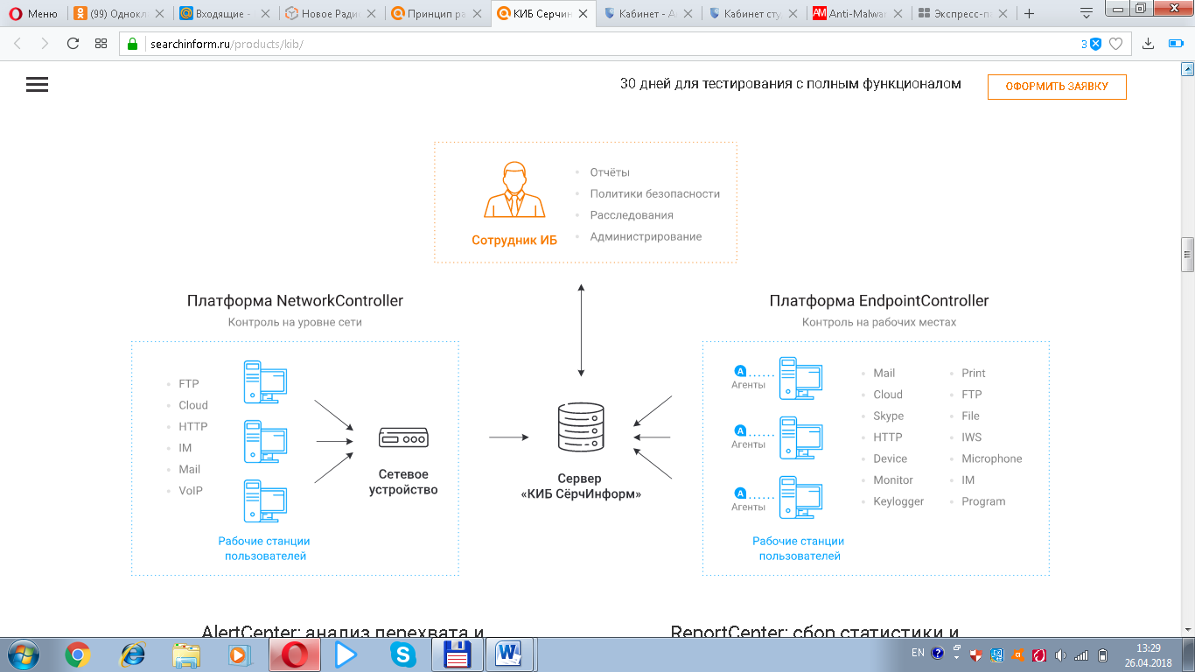1195x672 pixels.
Task: Click the page vertical scrollbar thumb
Action: [x=1187, y=255]
